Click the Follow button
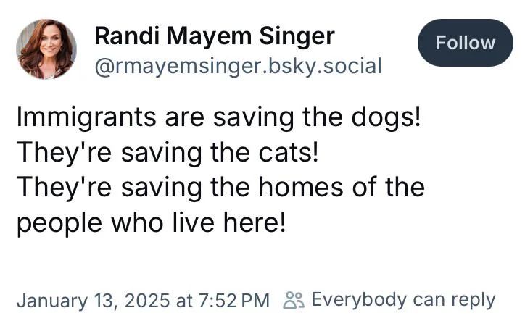The image size is (525, 321). 465,43
